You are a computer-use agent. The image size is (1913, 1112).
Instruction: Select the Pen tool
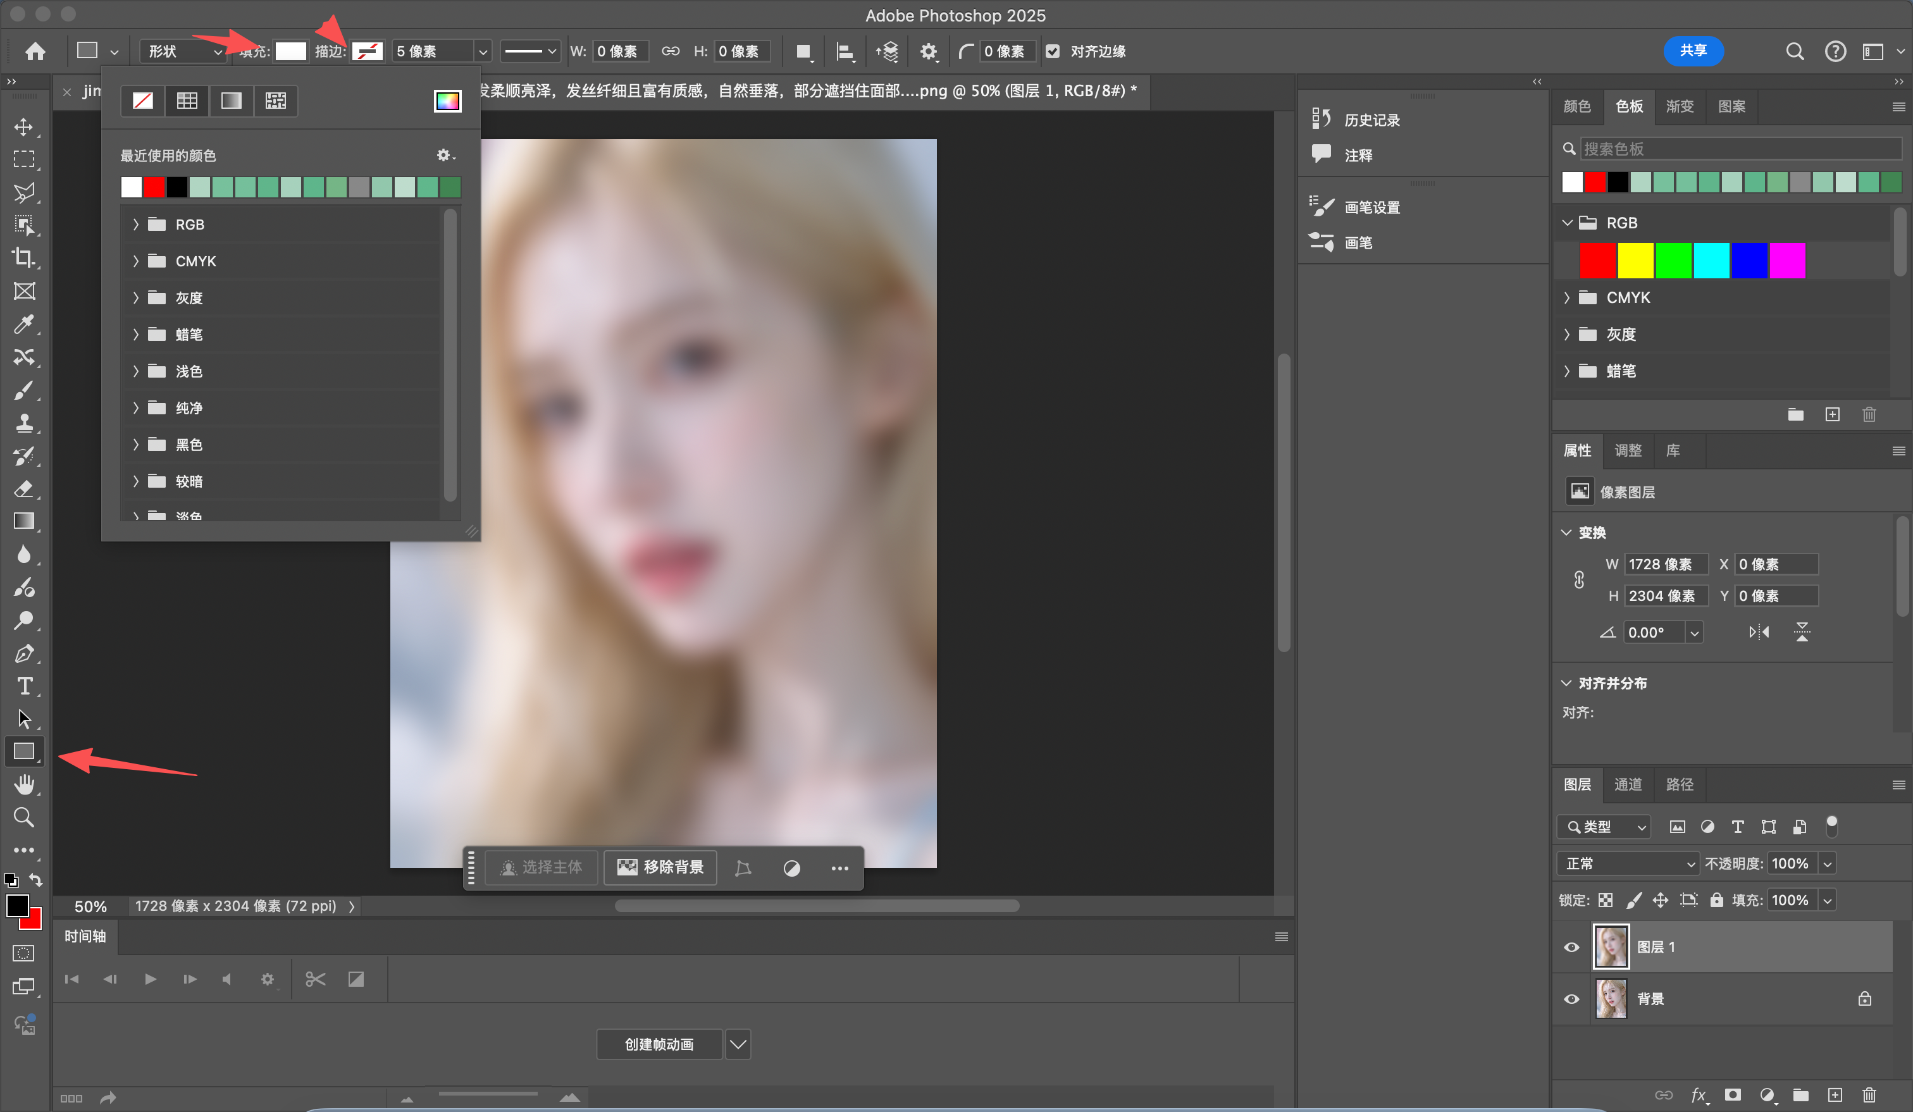(23, 653)
